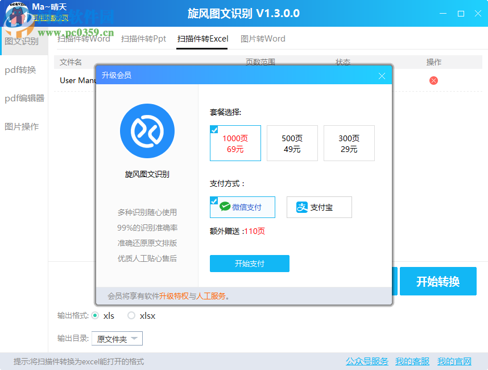This screenshot has width=488, height=370.
Task: Select the xlsx output format
Action: coord(131,315)
